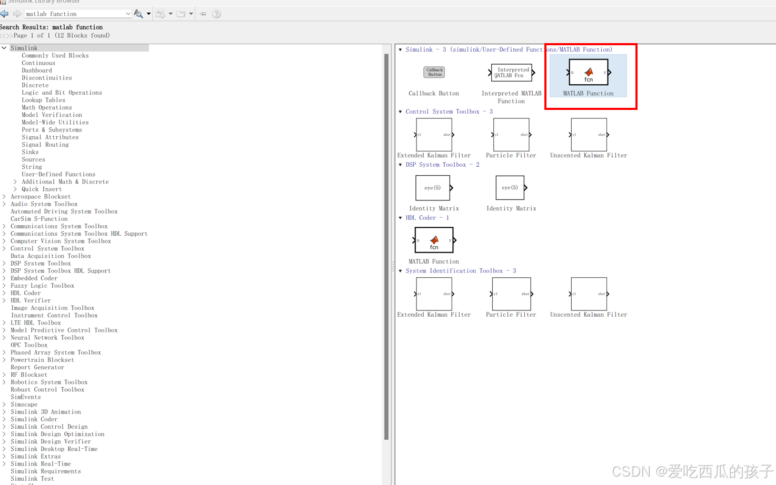Collapse the DSP System Toolbox - 2 section

coord(401,165)
